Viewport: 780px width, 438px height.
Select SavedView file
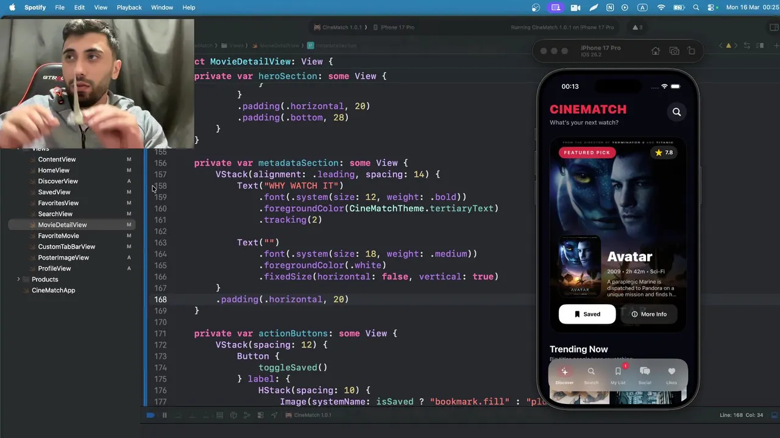pos(54,192)
